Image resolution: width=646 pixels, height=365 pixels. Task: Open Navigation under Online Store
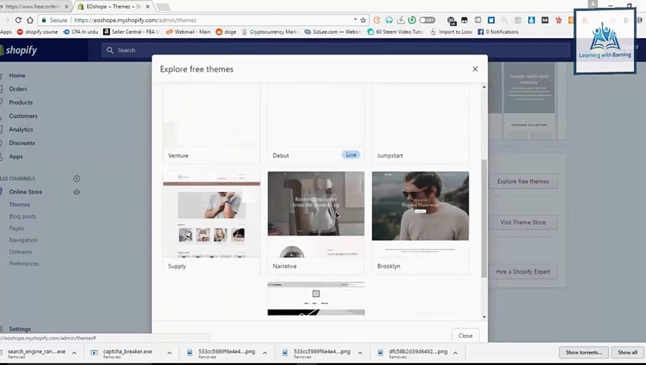tap(23, 240)
